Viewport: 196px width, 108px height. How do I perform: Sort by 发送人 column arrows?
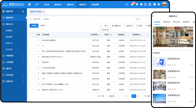(111, 35)
